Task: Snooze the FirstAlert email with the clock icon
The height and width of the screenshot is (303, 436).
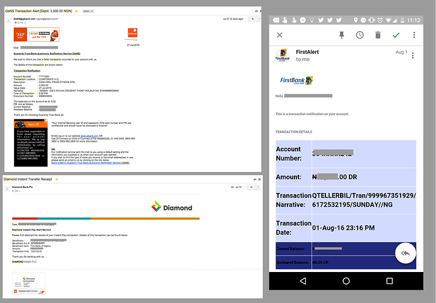Action: point(360,35)
